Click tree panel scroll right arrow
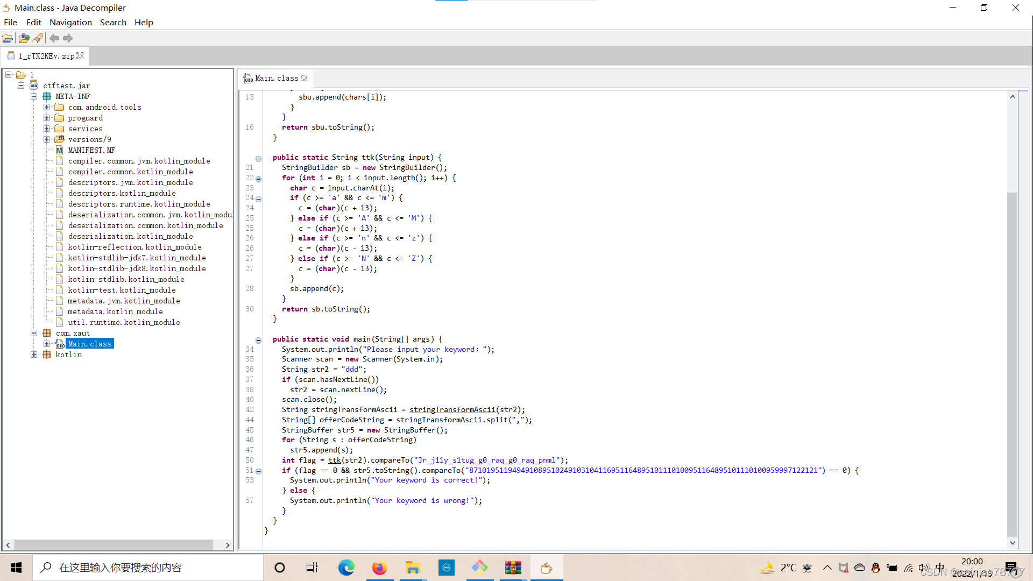This screenshot has height=581, width=1033. [x=228, y=545]
